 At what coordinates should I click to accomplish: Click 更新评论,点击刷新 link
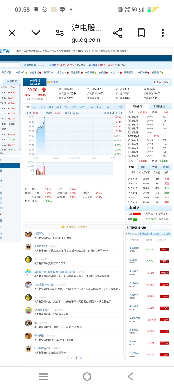[77, 226]
